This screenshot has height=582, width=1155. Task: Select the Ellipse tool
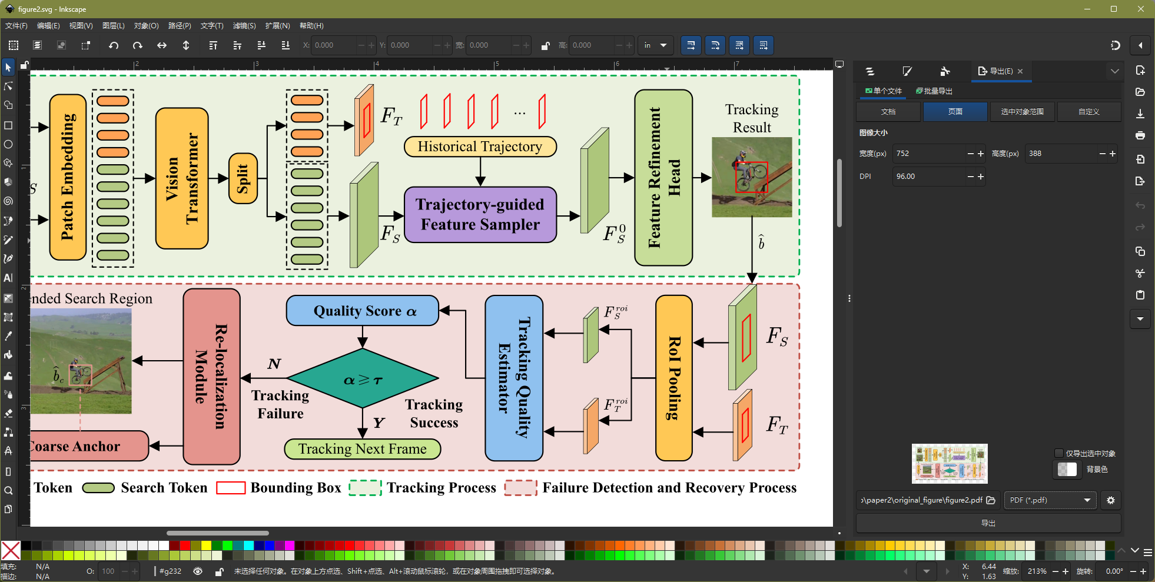tap(8, 144)
